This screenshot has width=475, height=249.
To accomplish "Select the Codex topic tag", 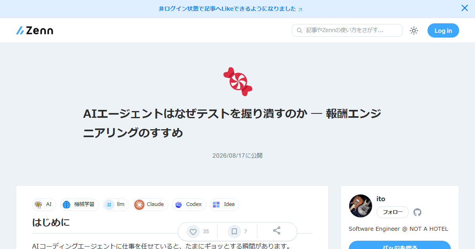I will 189,204.
